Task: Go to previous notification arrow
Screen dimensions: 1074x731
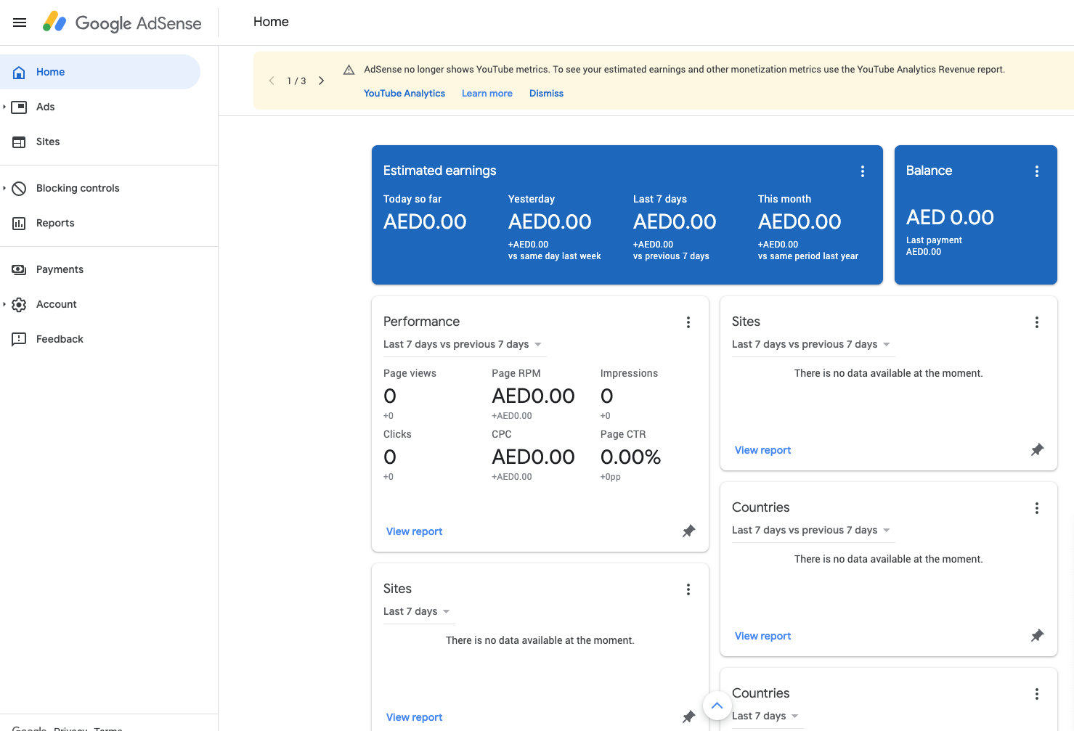Action: (x=272, y=81)
